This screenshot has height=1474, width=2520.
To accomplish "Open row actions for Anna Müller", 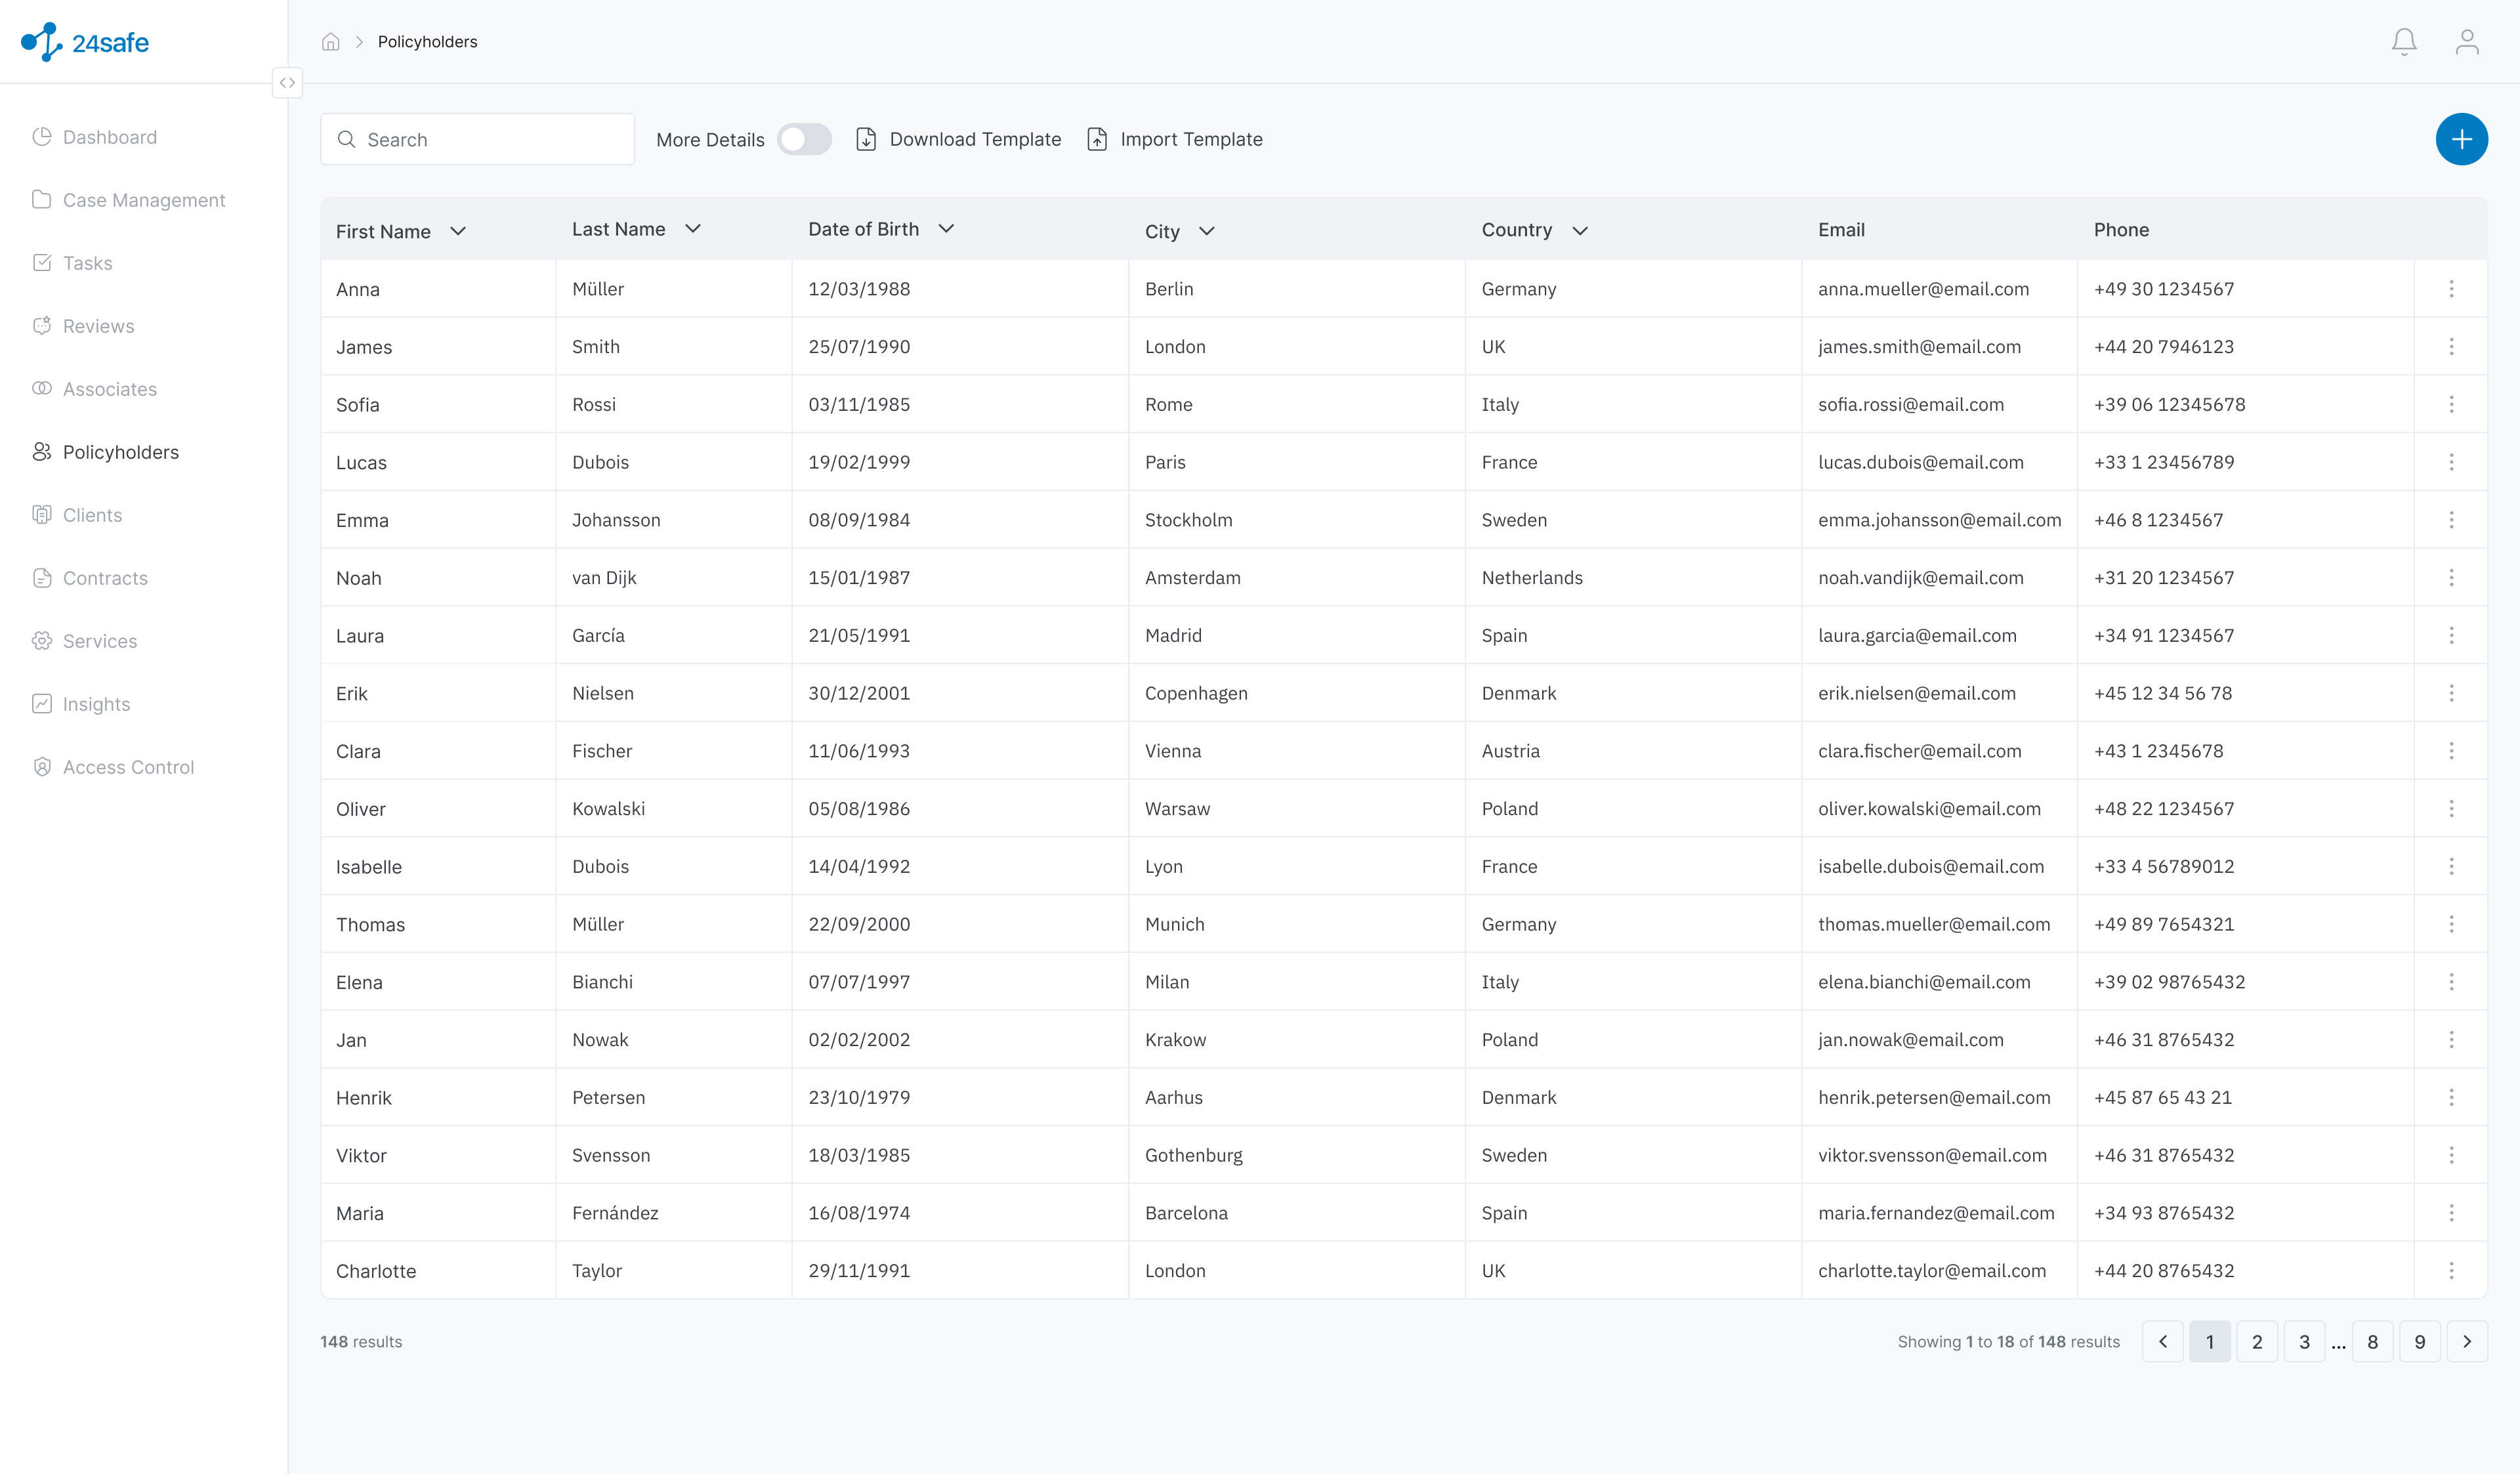I will click(x=2451, y=289).
